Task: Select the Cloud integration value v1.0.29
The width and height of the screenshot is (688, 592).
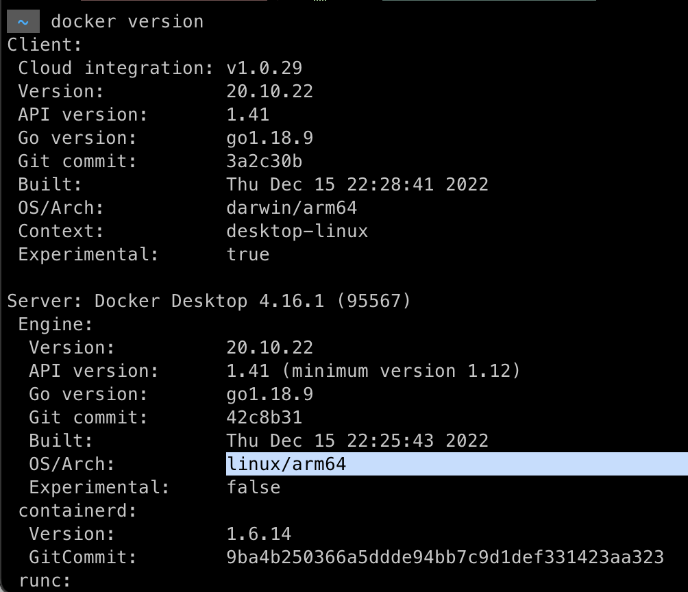Action: point(265,69)
